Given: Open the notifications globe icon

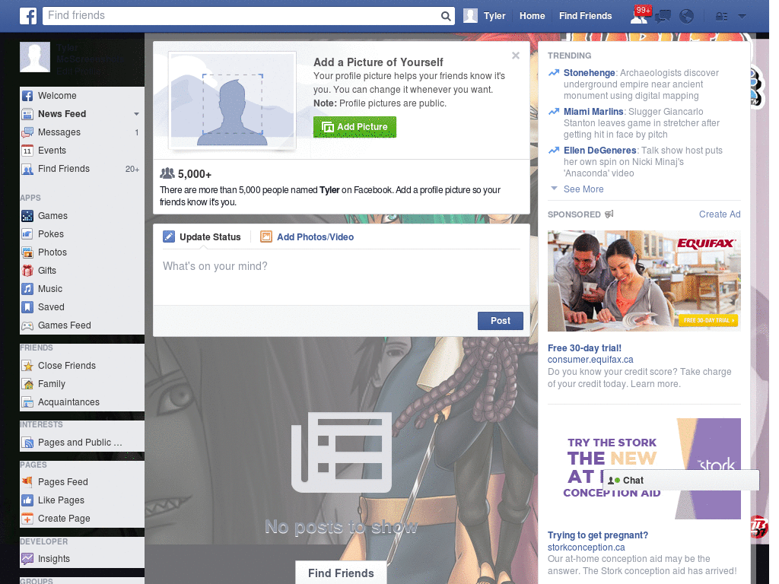Looking at the screenshot, I should (687, 17).
